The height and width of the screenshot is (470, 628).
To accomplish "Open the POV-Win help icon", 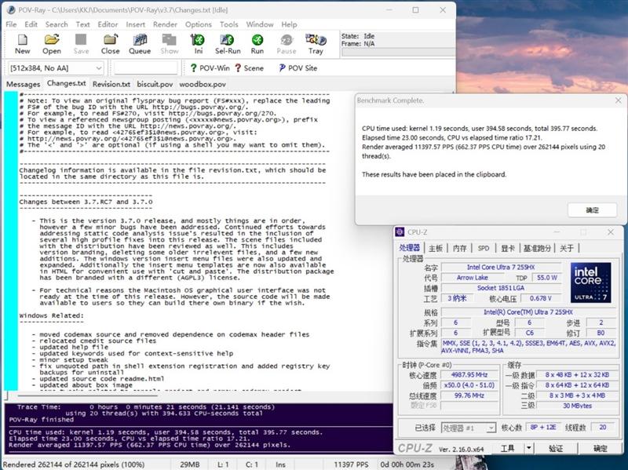I will point(210,68).
